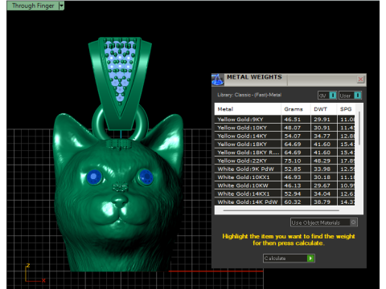Click the horizontal scrollbar under the metals table
Image resolution: width=386 pixels, height=289 pixels.
pyautogui.click(x=281, y=210)
